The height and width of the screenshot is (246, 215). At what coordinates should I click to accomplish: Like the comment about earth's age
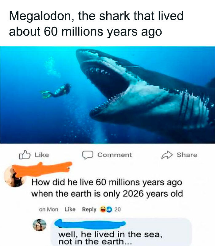70,209
